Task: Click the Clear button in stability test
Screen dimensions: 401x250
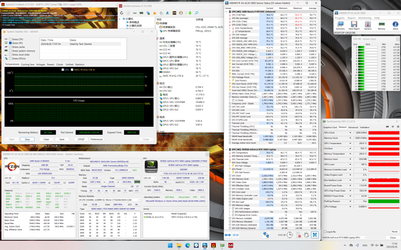Action: click(x=46, y=139)
